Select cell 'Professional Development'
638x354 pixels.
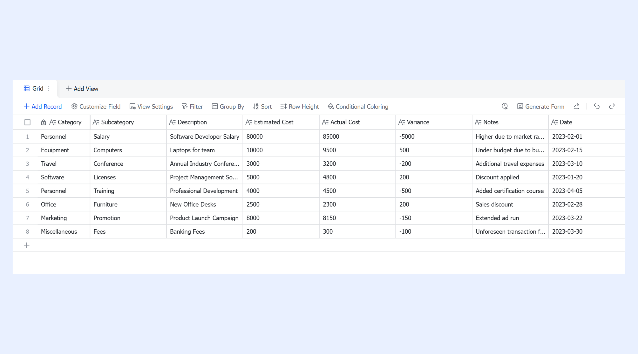pyautogui.click(x=205, y=191)
